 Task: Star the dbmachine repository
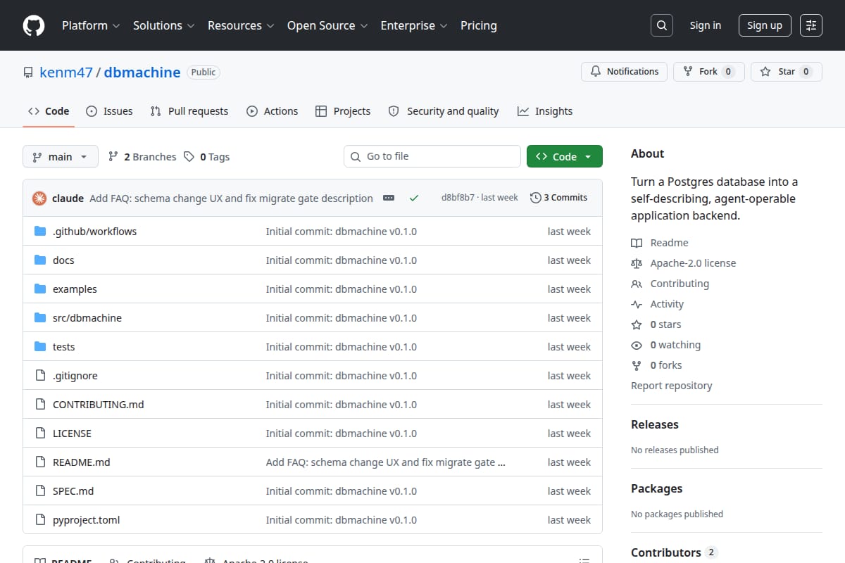787,72
